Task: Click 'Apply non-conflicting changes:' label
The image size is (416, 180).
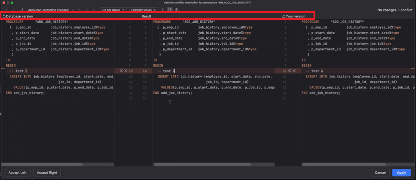Action: [49, 10]
